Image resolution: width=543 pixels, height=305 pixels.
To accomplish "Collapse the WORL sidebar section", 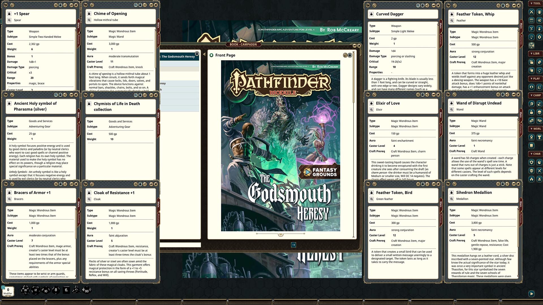I will click(x=535, y=129).
